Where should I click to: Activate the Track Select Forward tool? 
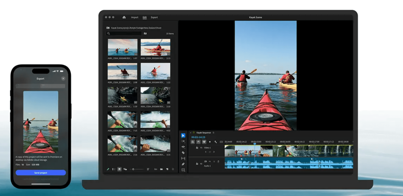pyautogui.click(x=183, y=141)
